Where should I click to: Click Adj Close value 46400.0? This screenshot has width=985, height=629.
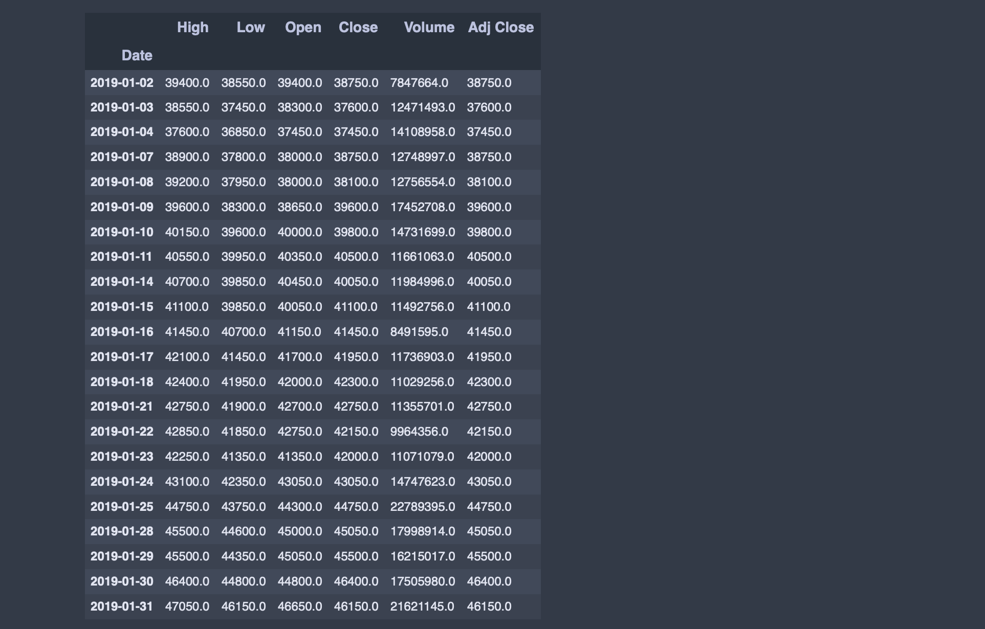point(489,581)
